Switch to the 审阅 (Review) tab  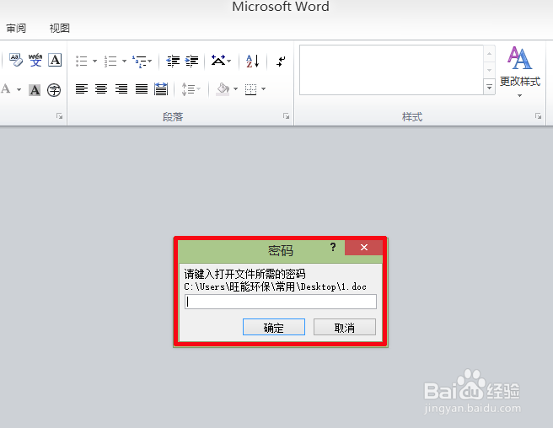[x=16, y=28]
